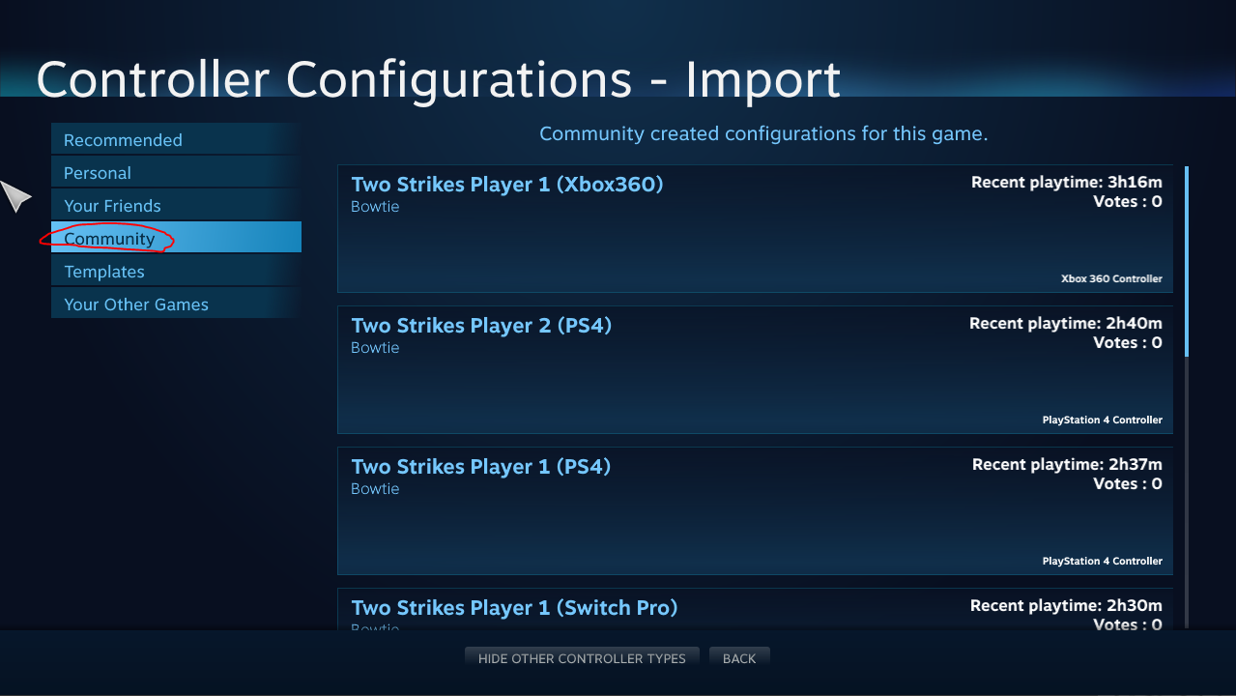Open the Templates tab
The height and width of the screenshot is (696, 1236).
coord(104,272)
